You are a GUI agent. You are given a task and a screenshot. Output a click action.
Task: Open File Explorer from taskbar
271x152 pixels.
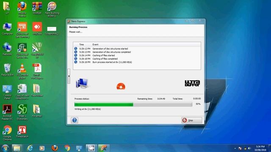[x=17, y=148]
